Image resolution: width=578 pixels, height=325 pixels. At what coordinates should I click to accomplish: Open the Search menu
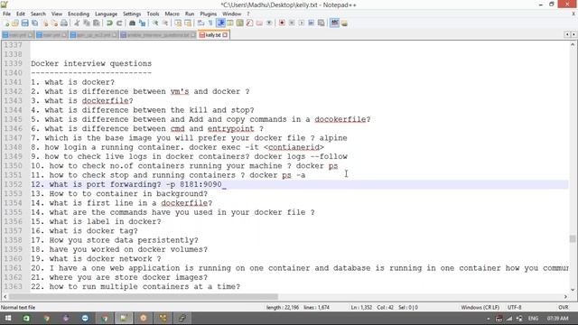pos(38,14)
